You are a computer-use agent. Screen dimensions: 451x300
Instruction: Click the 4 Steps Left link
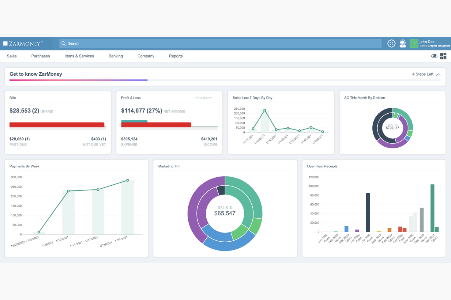click(423, 74)
